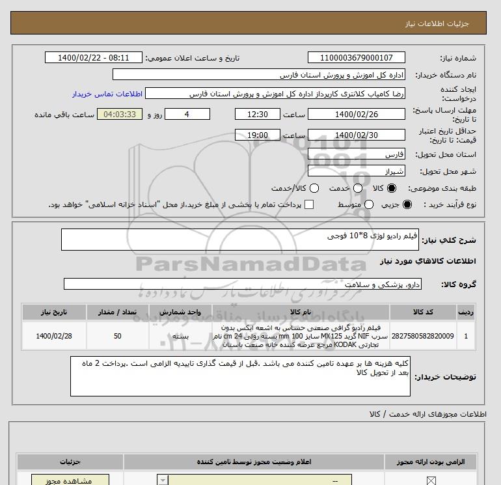Select the کالا/خدمت radio button
The image size is (501, 485).
(314, 188)
